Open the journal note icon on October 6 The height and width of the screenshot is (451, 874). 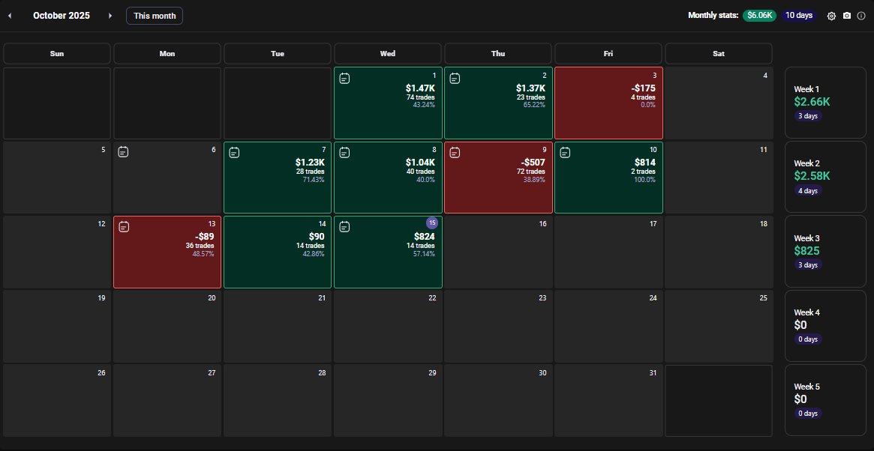(123, 151)
